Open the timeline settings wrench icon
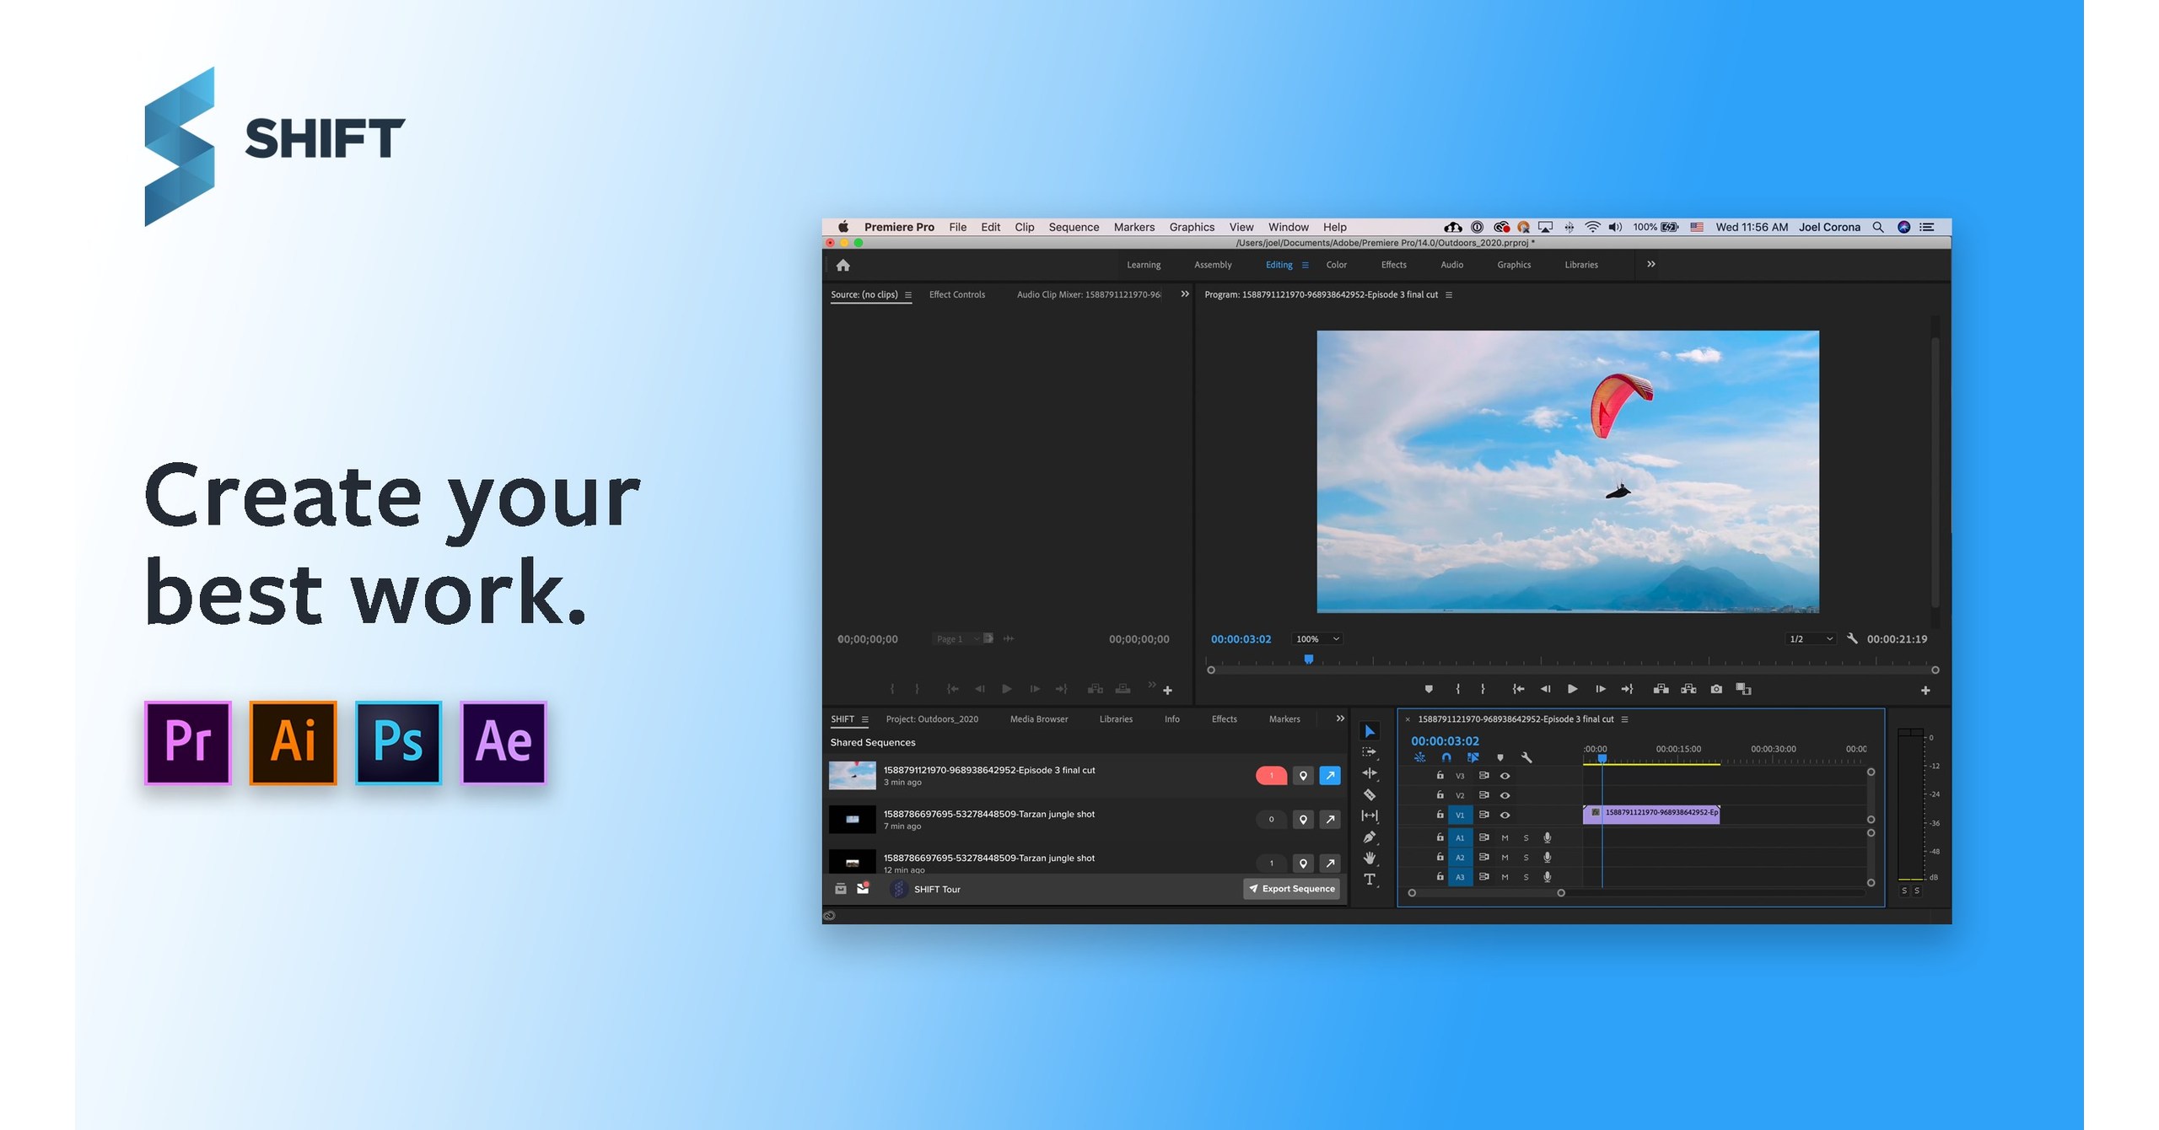This screenshot has width=2159, height=1130. (1529, 757)
